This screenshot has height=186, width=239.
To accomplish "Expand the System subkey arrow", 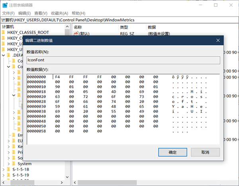I will (x=9, y=163).
